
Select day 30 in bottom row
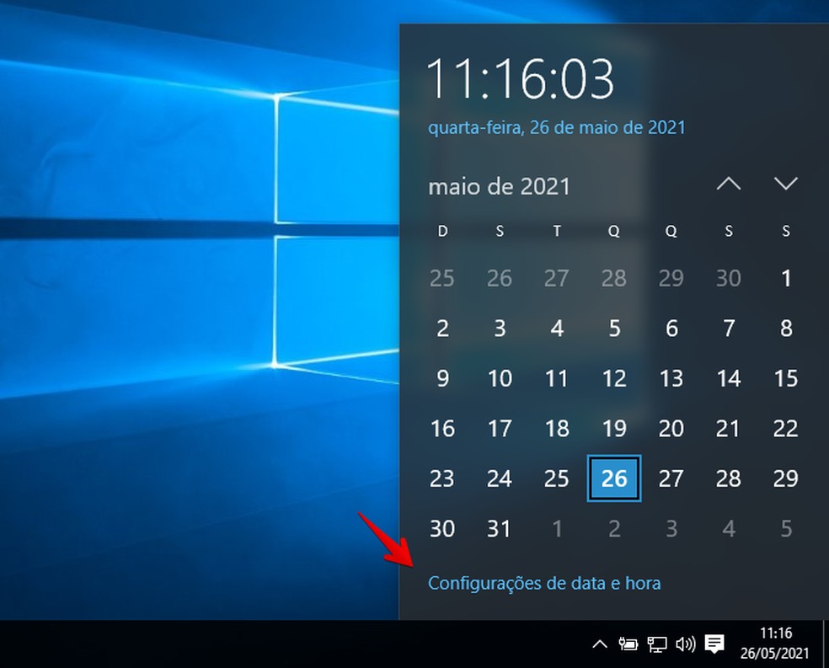[x=442, y=528]
